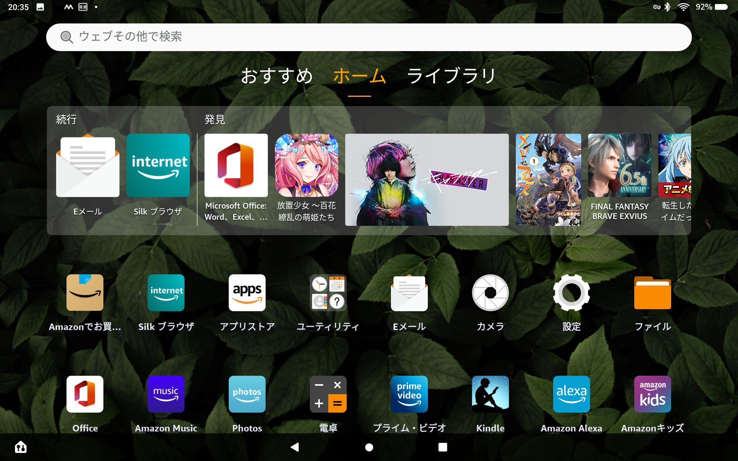This screenshot has height=461, width=738.
Task: Tap the web search field
Action: pos(368,37)
